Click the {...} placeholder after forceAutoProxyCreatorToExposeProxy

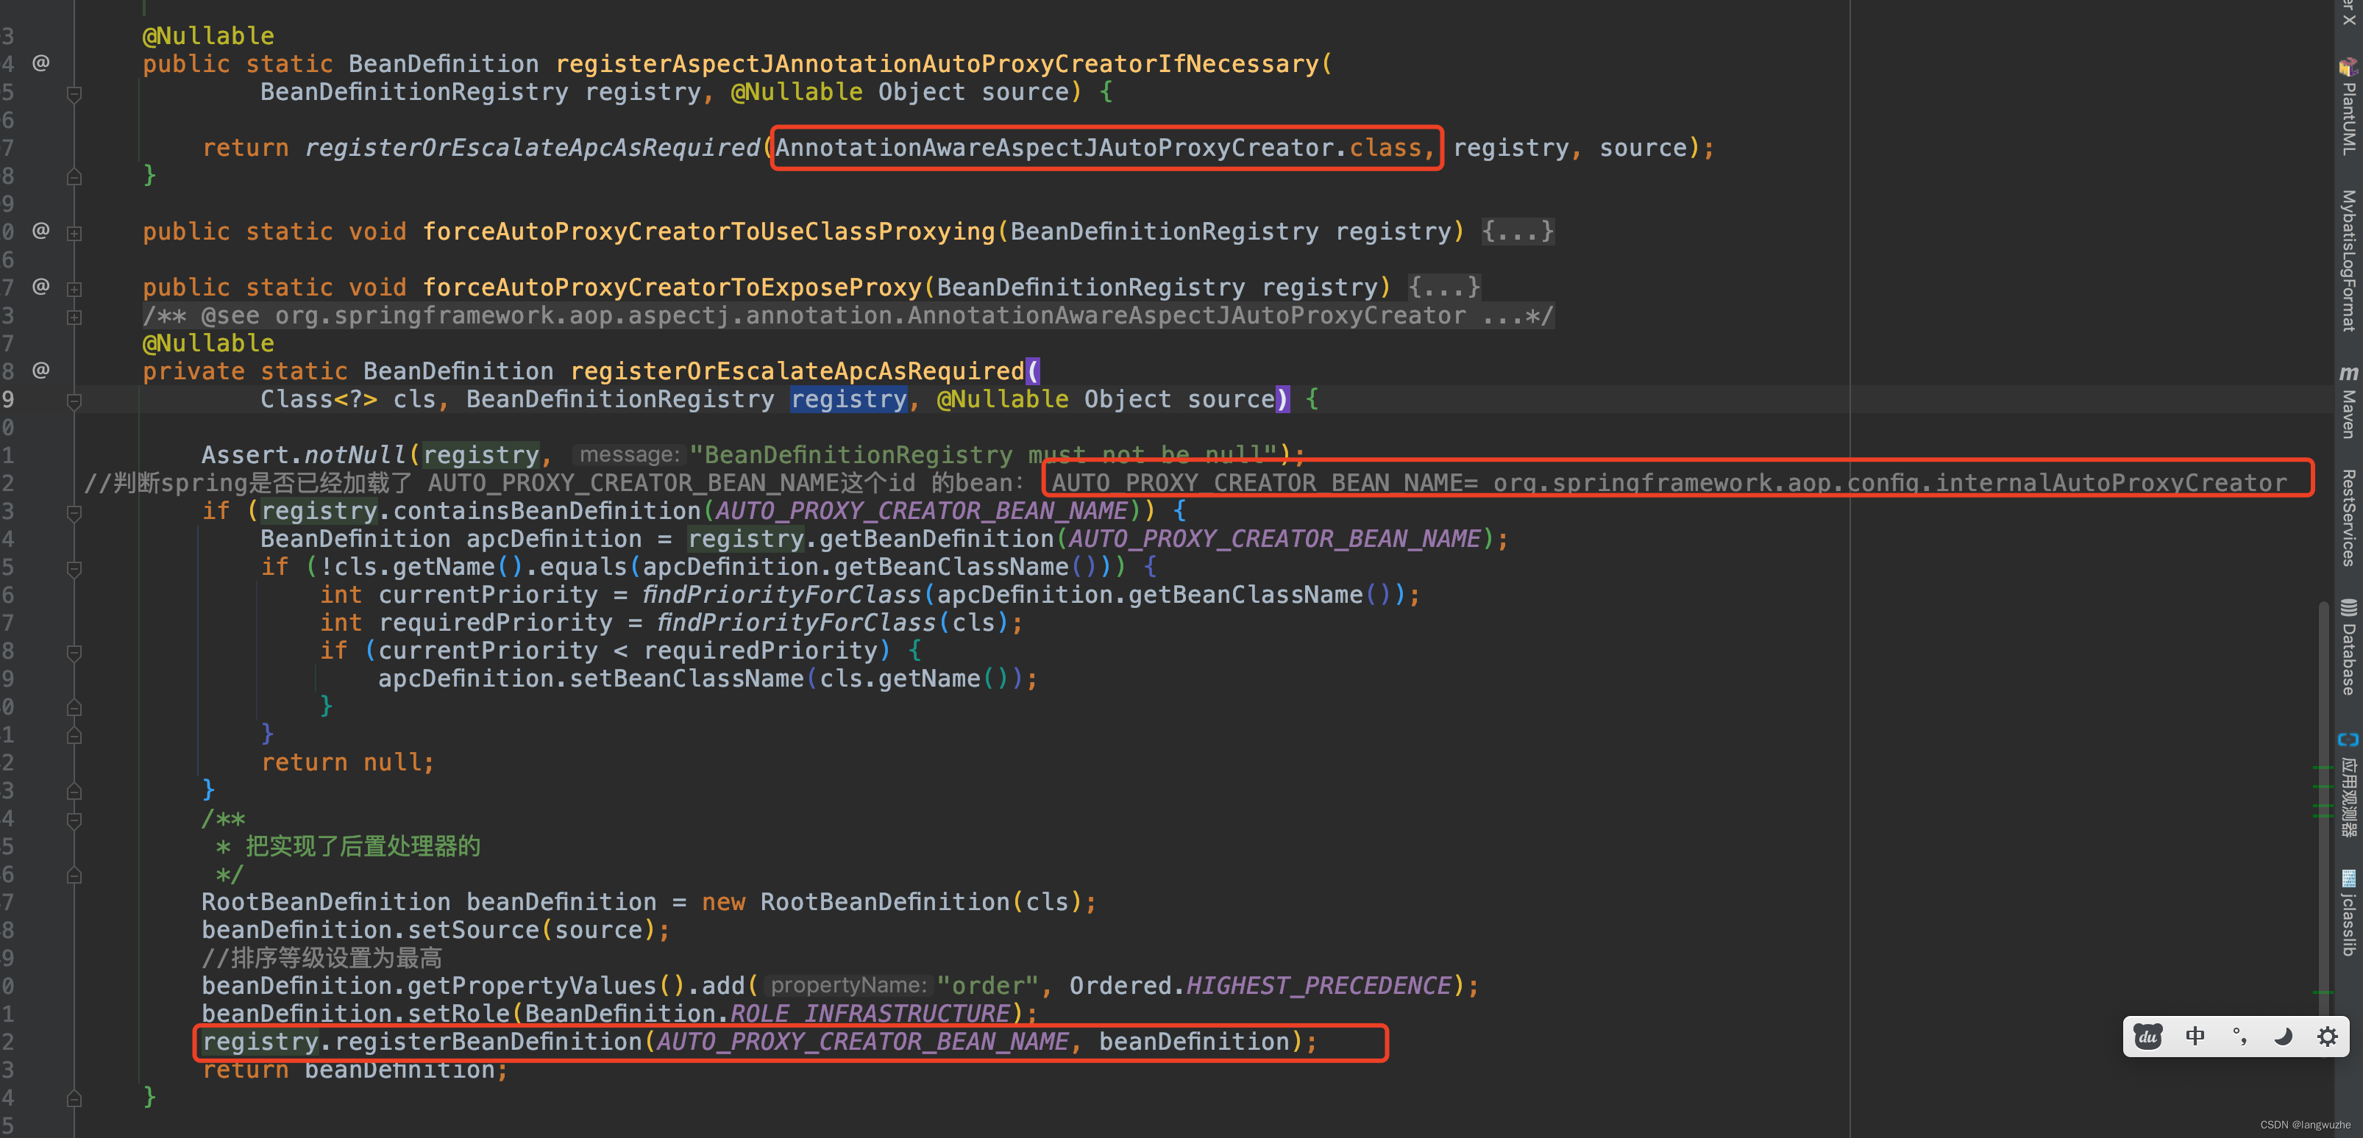coord(1444,287)
